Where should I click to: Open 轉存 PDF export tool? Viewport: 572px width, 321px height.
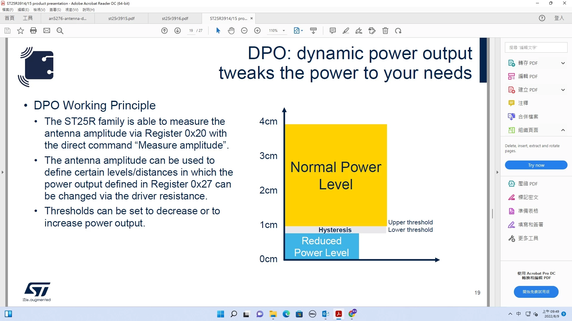(x=528, y=63)
